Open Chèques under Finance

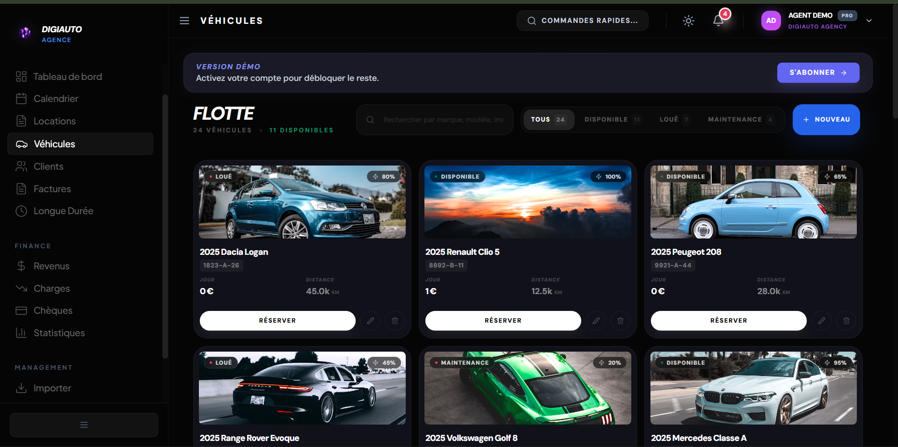coord(80,310)
